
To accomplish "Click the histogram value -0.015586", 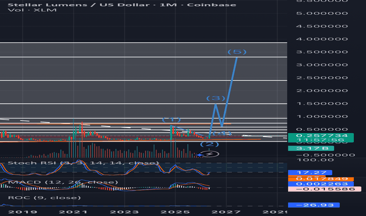I will point(325,189).
